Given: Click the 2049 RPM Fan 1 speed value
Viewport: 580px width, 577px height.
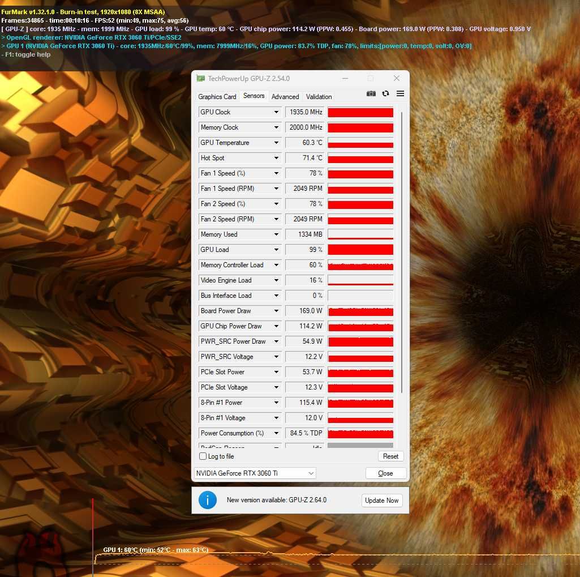Looking at the screenshot, I should pos(305,189).
